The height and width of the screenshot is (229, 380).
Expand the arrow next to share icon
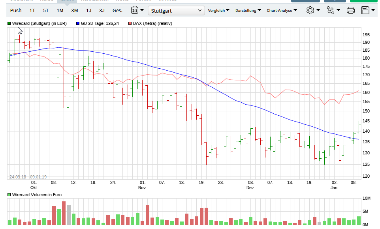338,10
